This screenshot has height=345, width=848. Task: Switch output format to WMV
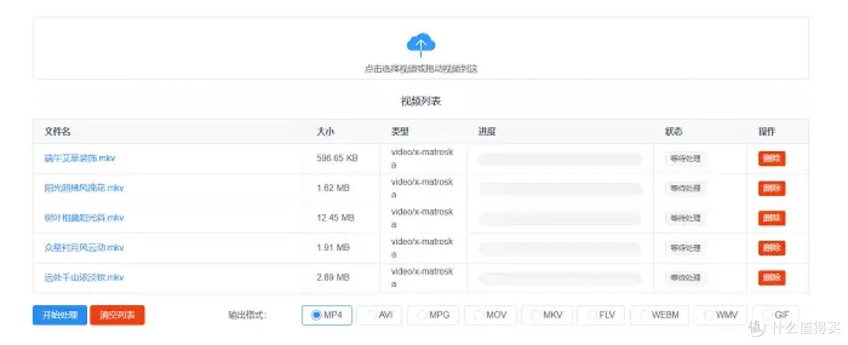coord(720,315)
